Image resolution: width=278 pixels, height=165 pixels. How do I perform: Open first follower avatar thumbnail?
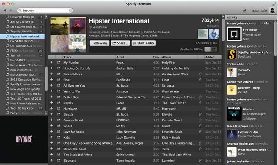(203, 34)
